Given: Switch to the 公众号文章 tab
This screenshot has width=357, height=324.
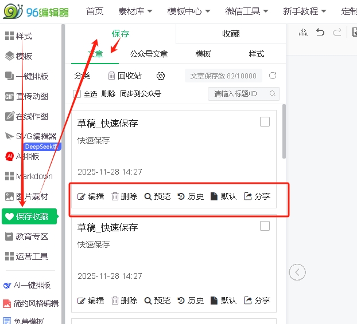Looking at the screenshot, I should coord(149,54).
